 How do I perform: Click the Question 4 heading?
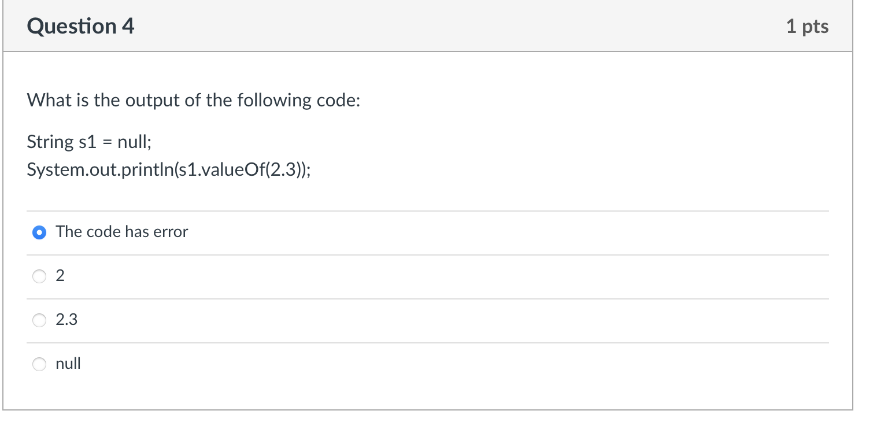[x=80, y=26]
